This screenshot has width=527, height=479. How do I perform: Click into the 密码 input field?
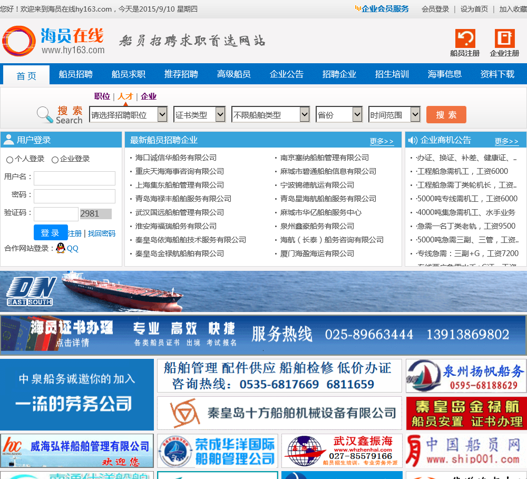75,196
